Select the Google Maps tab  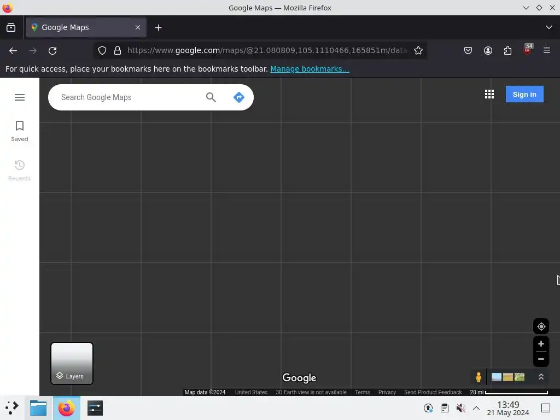[x=86, y=27]
